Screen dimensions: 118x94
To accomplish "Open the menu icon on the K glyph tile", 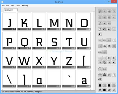I will 27,29.
